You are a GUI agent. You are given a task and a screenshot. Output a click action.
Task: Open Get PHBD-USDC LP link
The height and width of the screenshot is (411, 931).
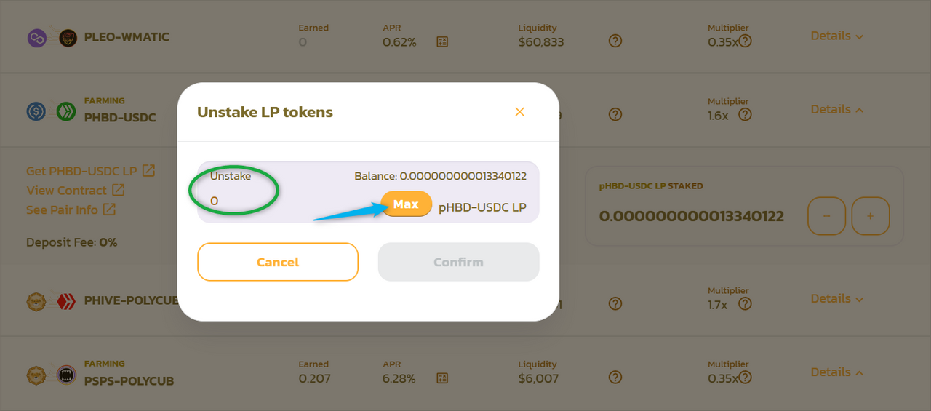coord(90,171)
